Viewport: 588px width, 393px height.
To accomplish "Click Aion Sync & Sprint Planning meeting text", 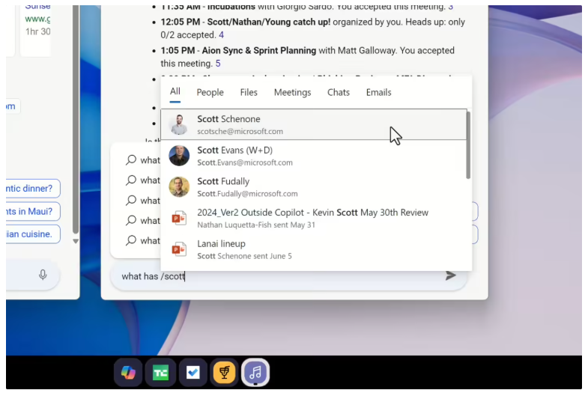I will [x=259, y=51].
